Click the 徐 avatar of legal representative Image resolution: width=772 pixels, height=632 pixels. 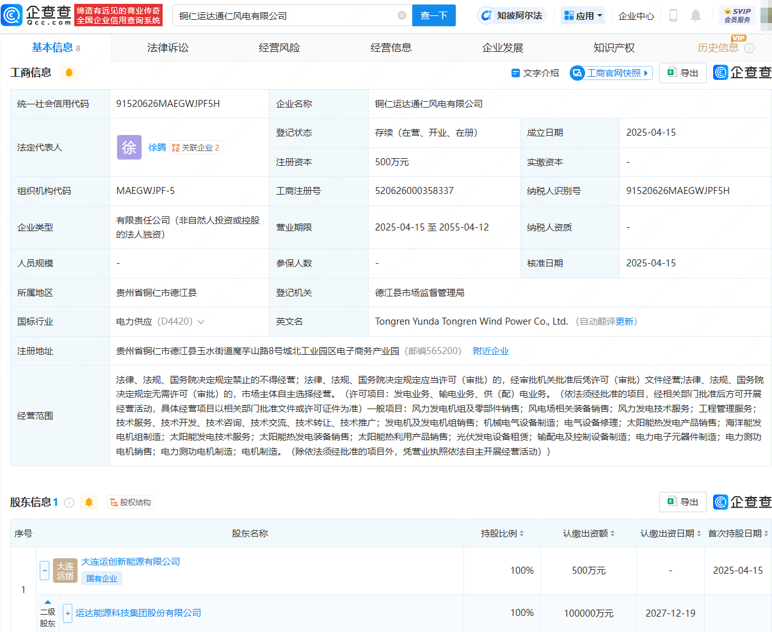(x=129, y=147)
